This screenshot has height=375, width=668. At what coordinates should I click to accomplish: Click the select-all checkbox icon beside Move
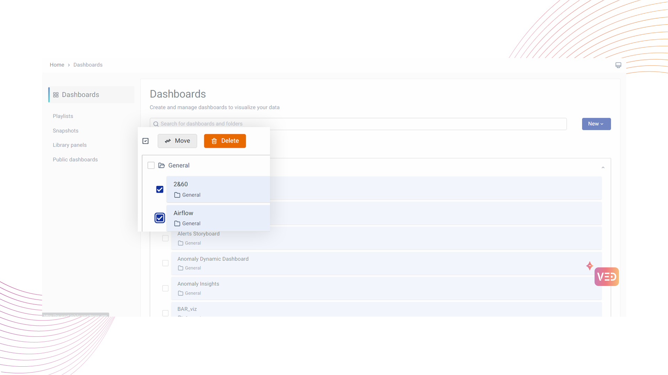click(x=145, y=141)
